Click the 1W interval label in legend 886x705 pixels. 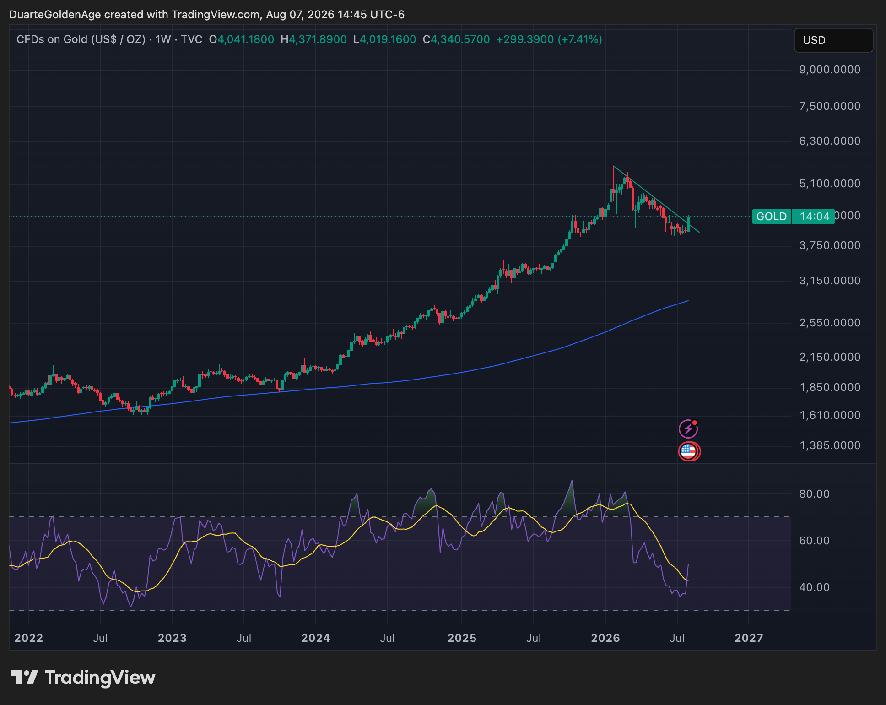click(x=163, y=39)
